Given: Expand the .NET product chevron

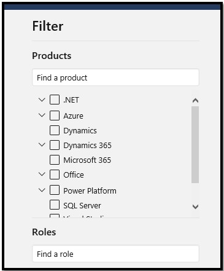Looking at the screenshot, I should (42, 100).
